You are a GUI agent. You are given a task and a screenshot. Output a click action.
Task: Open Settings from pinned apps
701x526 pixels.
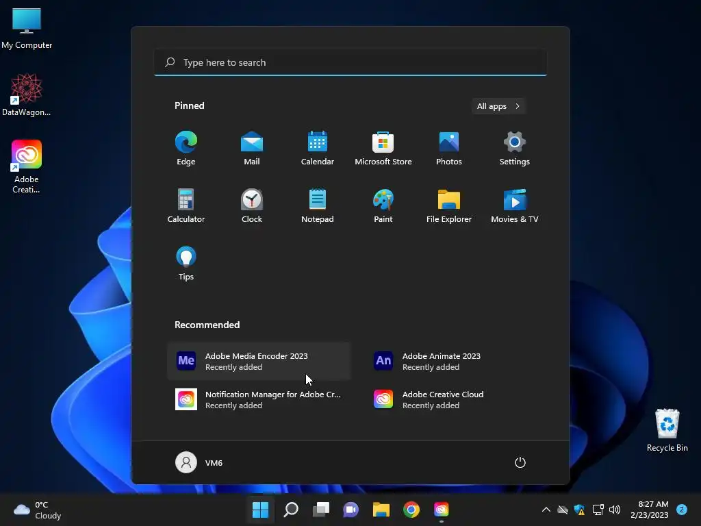click(x=515, y=149)
